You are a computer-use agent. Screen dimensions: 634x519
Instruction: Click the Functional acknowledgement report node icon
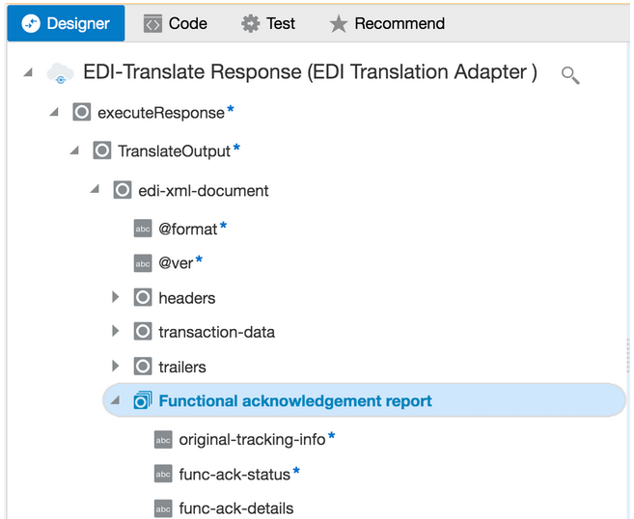pyautogui.click(x=143, y=400)
